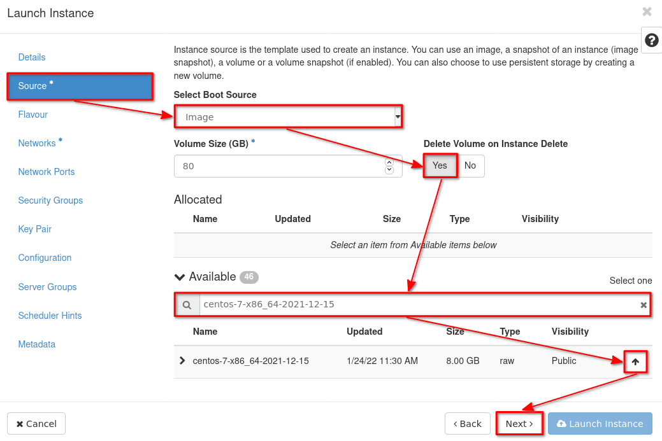Increase the Volume Size stepper value
This screenshot has width=662, height=441.
tap(389, 162)
